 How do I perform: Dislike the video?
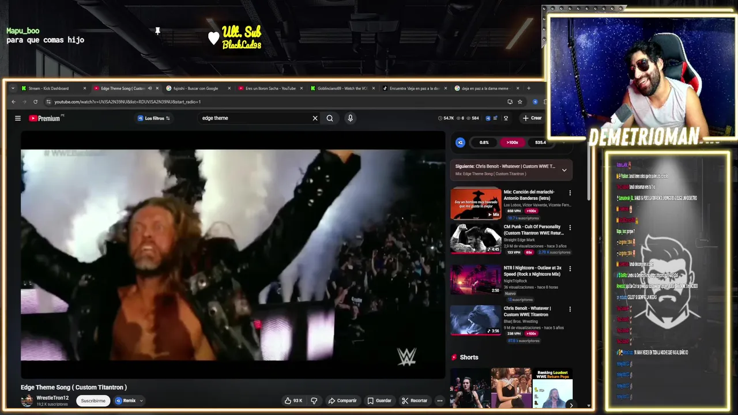coord(314,401)
